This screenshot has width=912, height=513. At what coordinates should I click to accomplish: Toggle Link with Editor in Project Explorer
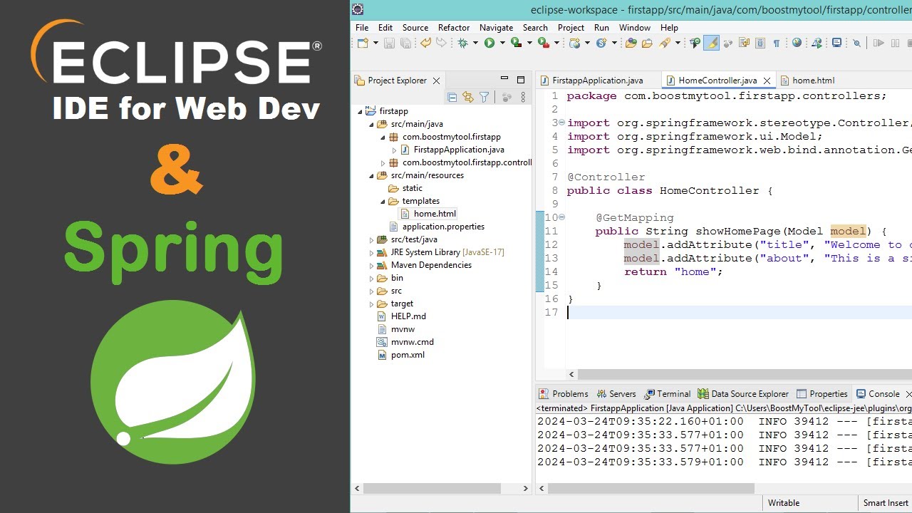pyautogui.click(x=467, y=98)
